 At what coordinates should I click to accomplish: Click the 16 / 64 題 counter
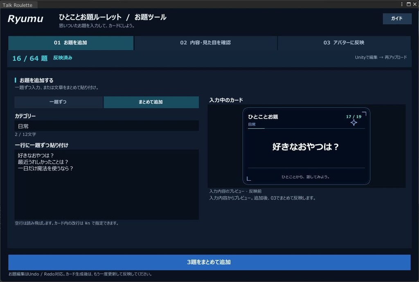[x=30, y=58]
